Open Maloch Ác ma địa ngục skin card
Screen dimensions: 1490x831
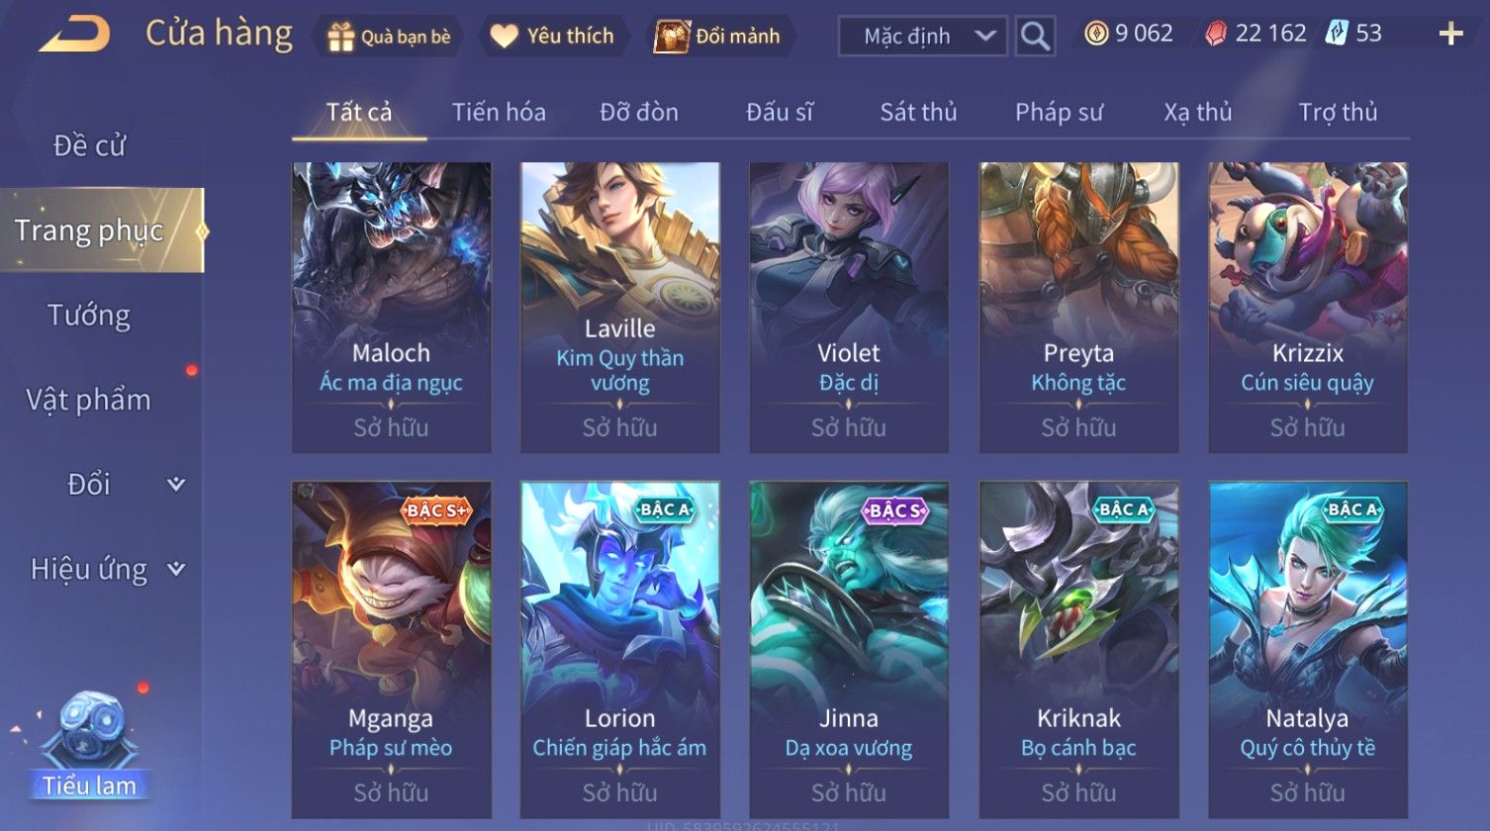coord(392,308)
